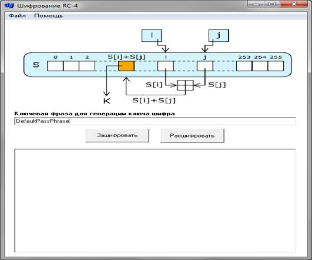This screenshot has height=260, width=312.
Task: Focus the key phrase input field
Action: (155, 121)
